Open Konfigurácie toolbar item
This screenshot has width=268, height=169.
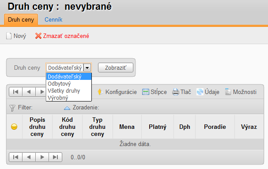[121, 92]
